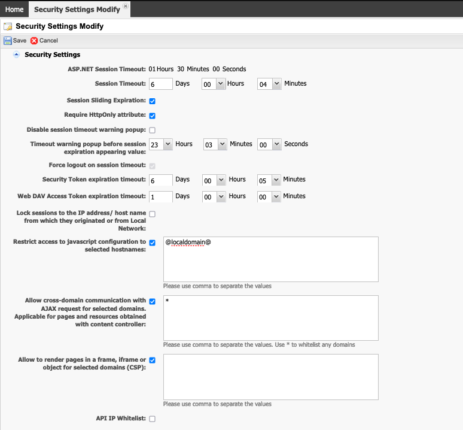463x430 pixels.
Task: Click the cross-domain AJAX domains text area
Action: (x=271, y=318)
